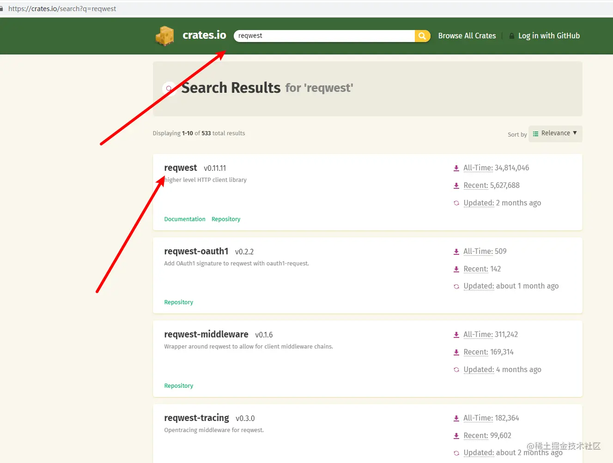613x463 pixels.
Task: Focus the crate search input field
Action: 324,36
